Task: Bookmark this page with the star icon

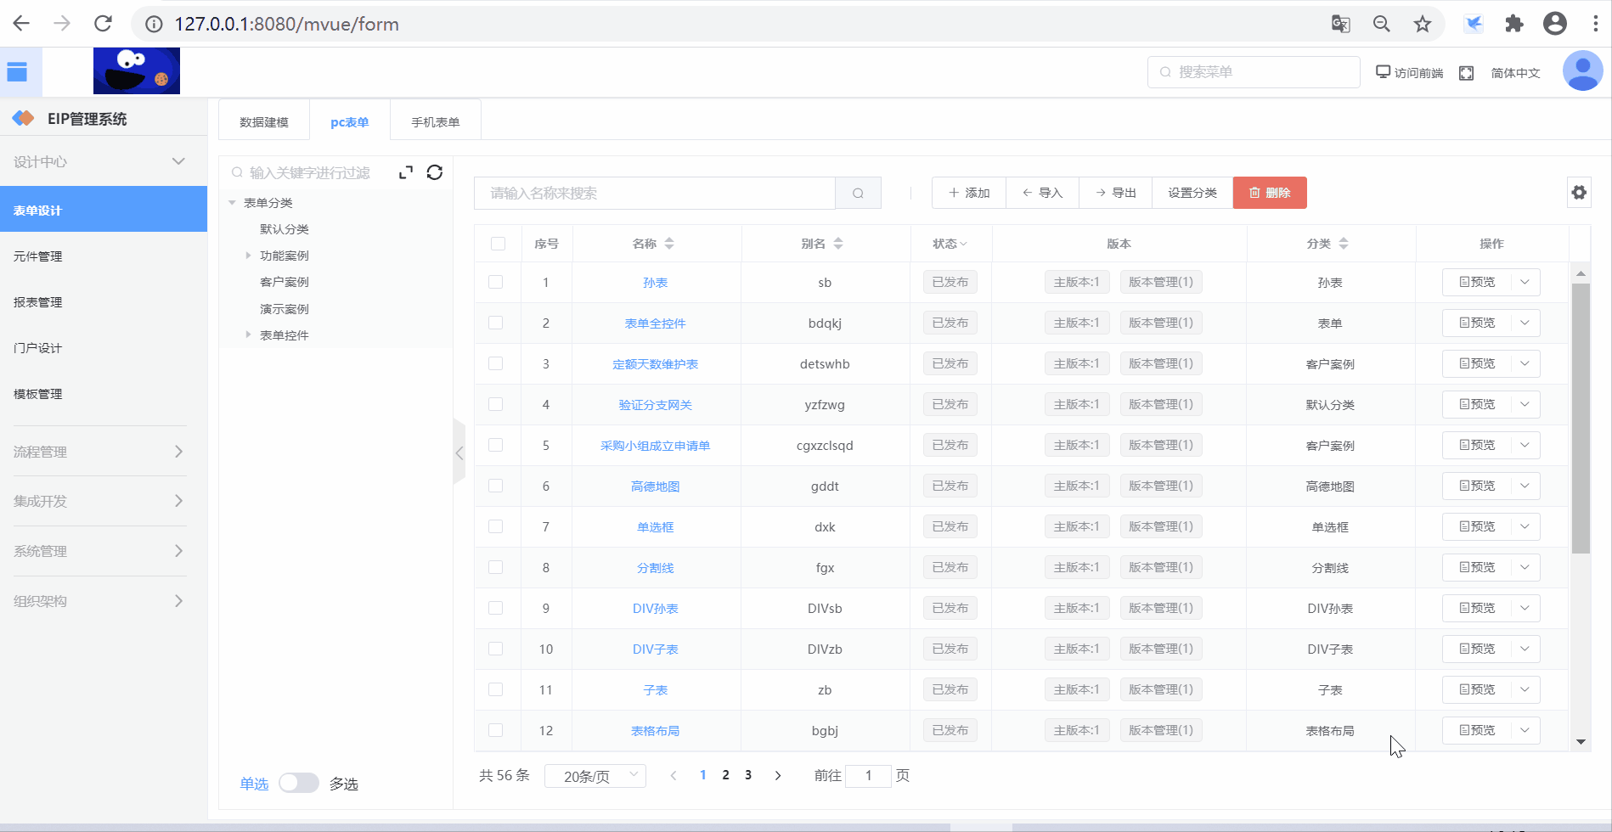Action: [x=1423, y=24]
